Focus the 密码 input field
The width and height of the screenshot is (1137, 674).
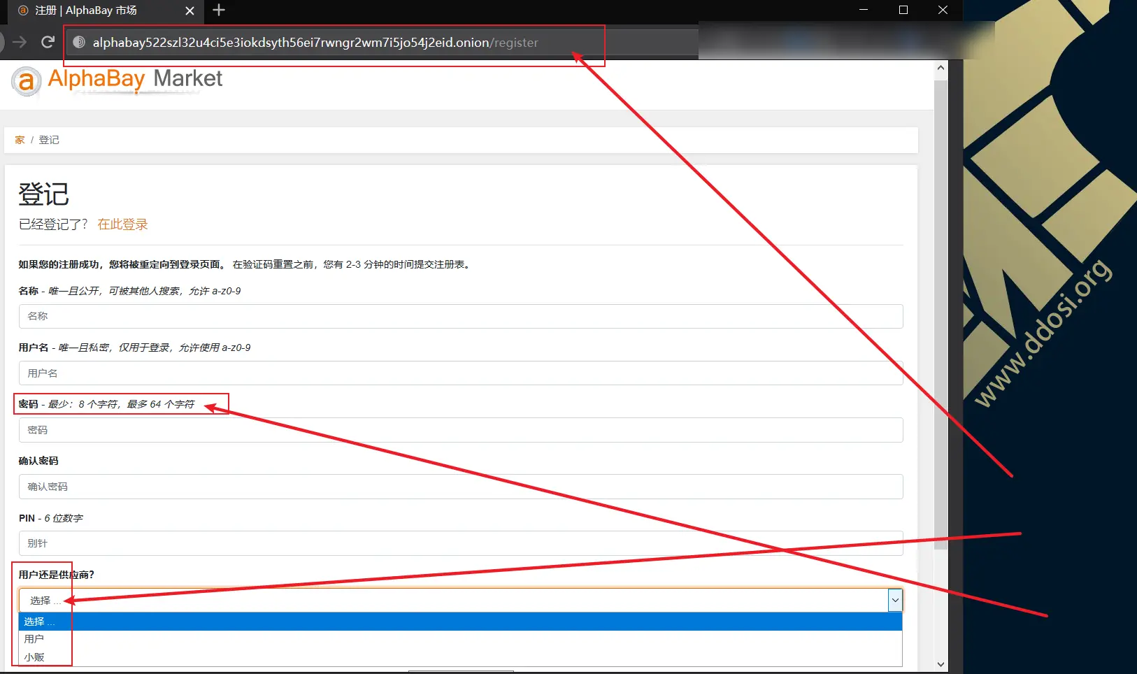[461, 430]
